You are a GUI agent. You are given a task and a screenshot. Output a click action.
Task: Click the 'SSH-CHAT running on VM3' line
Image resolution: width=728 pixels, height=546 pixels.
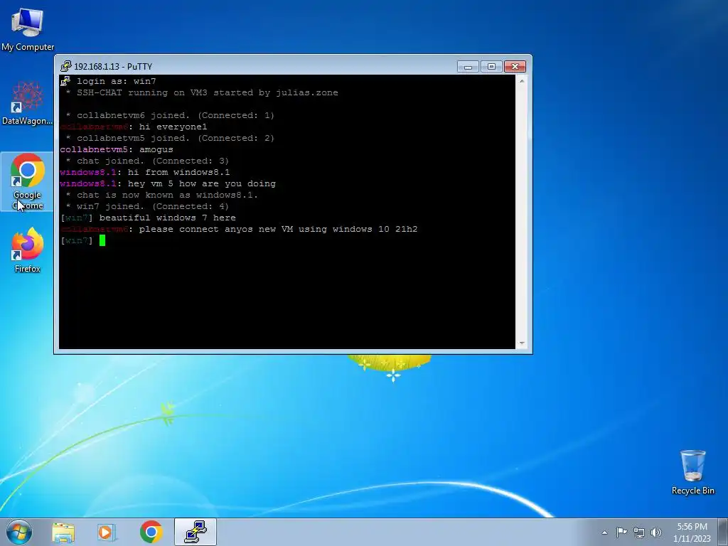[202, 93]
